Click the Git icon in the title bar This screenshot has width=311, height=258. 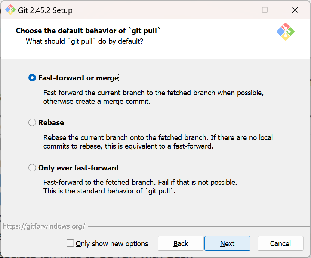point(10,10)
